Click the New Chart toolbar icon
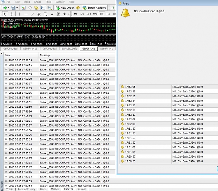 (5, 8)
